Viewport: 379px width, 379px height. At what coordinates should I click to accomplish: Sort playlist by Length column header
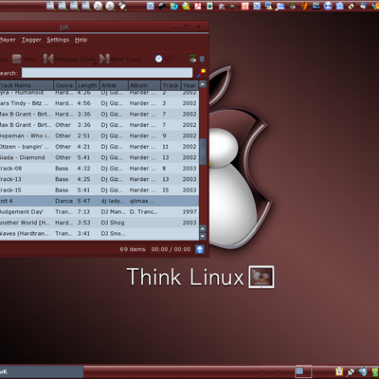pyautogui.click(x=87, y=85)
